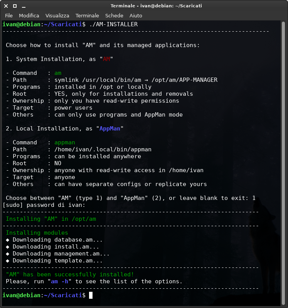Click the window title 'Terminale - ivan@debian'
Image resolution: width=288 pixels, height=308 pixels.
point(156,6)
